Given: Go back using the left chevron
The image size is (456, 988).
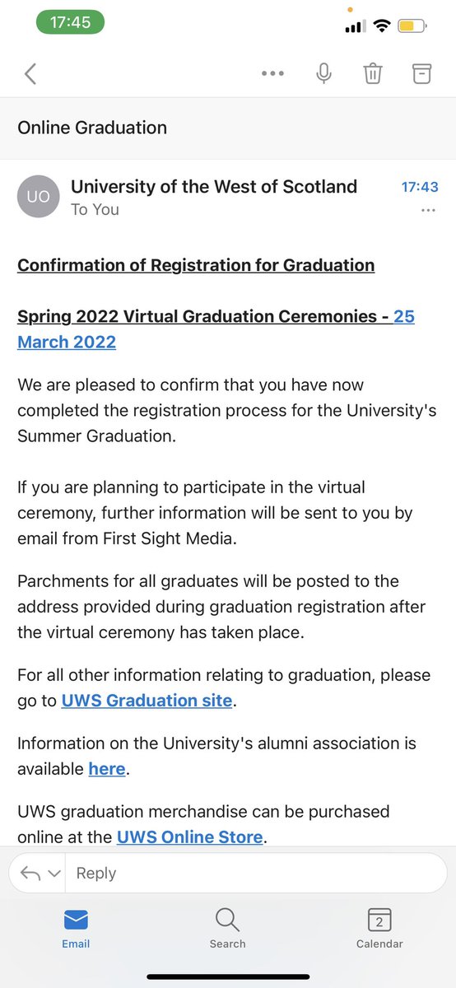Looking at the screenshot, I should tap(30, 74).
